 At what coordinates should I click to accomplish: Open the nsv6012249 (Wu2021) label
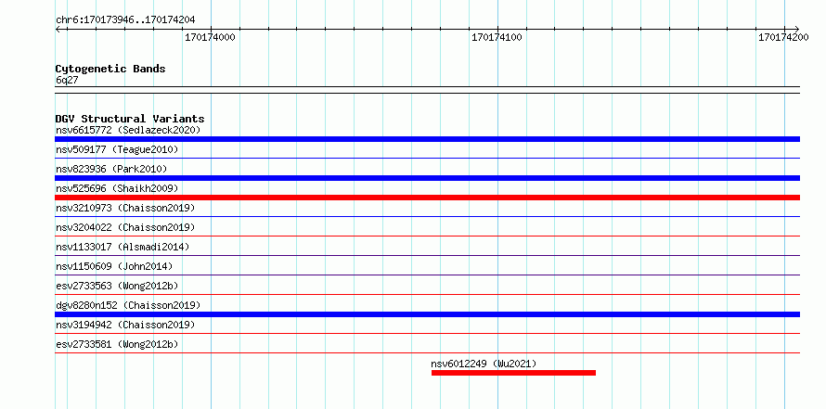coord(484,364)
